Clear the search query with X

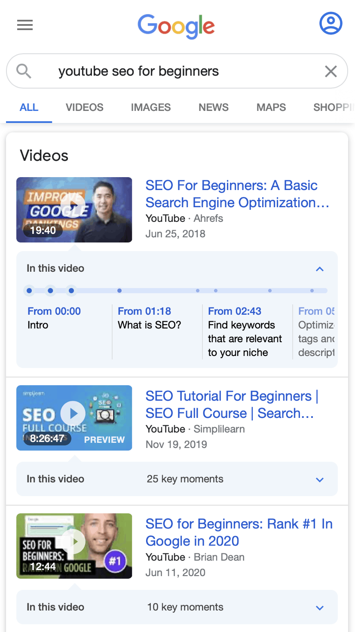point(331,71)
